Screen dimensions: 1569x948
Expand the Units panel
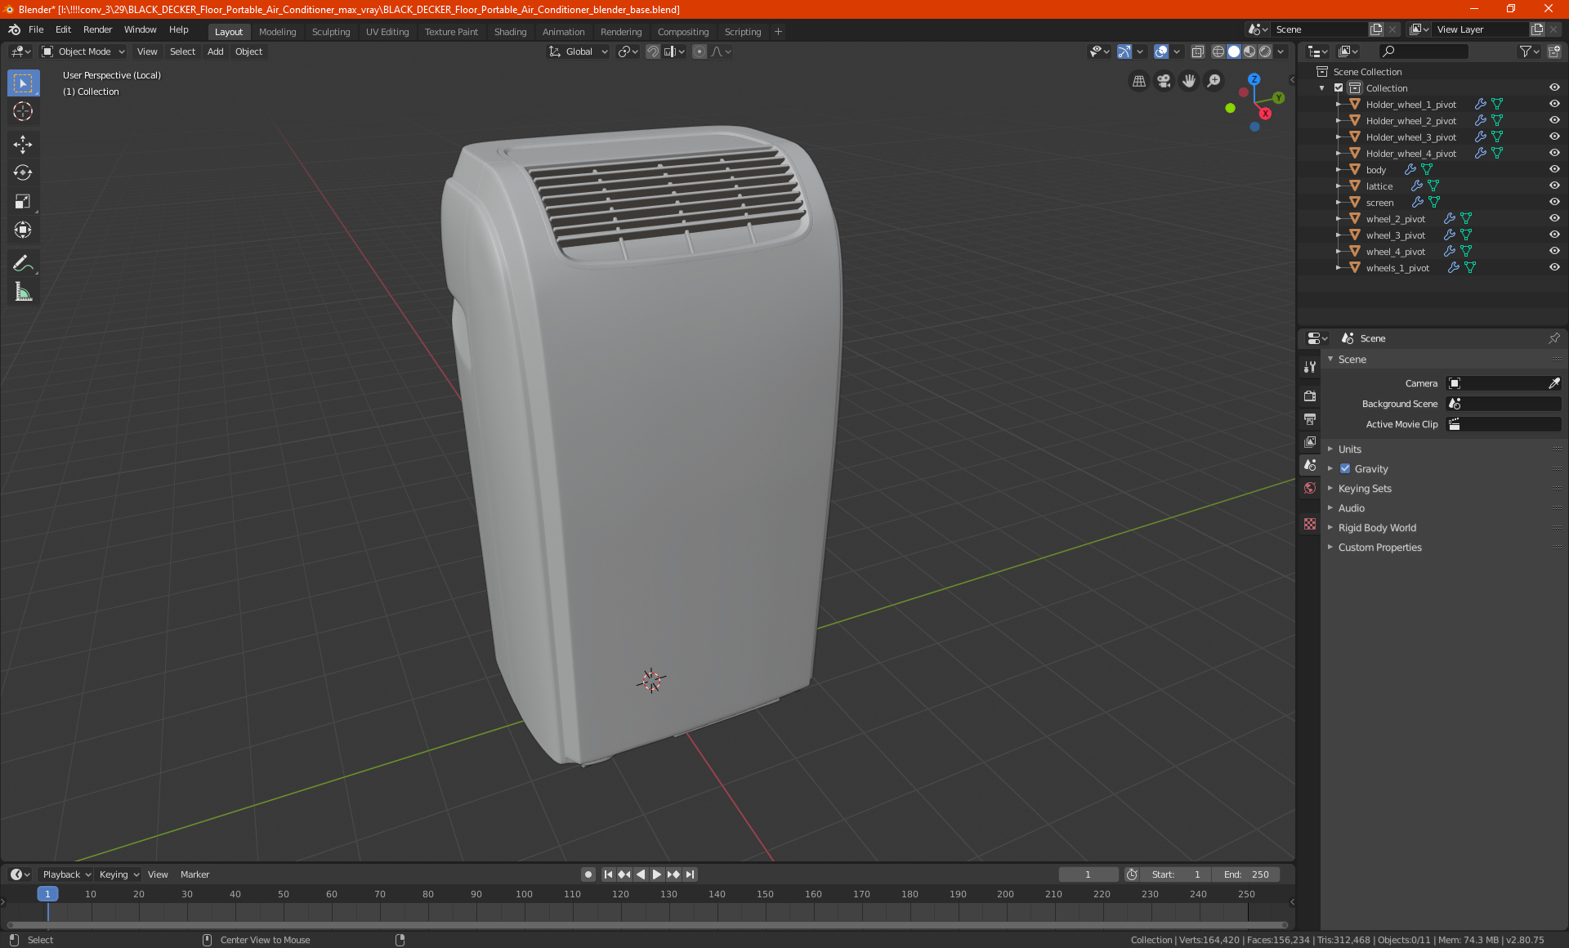[1349, 449]
